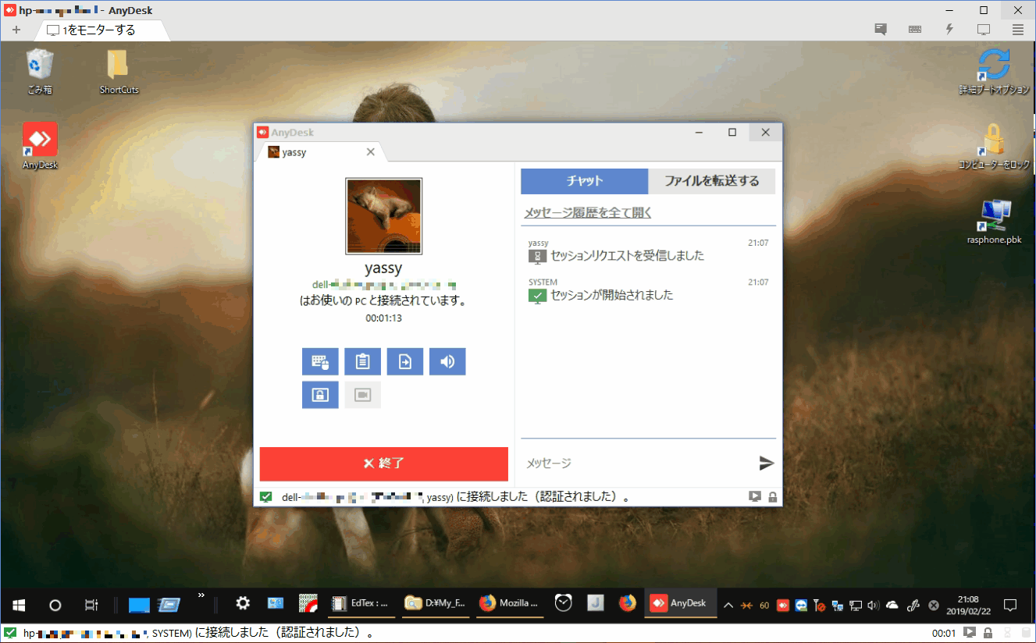Click the outer status bar padlock icon
1036x643 pixels.
coord(988,633)
